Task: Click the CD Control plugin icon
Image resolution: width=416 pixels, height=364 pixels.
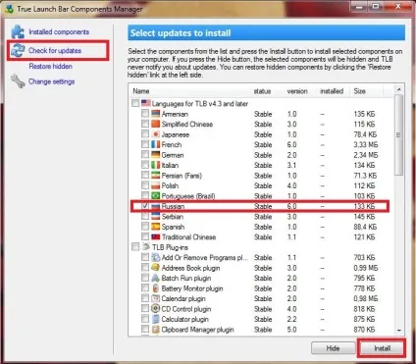Action: pos(156,309)
